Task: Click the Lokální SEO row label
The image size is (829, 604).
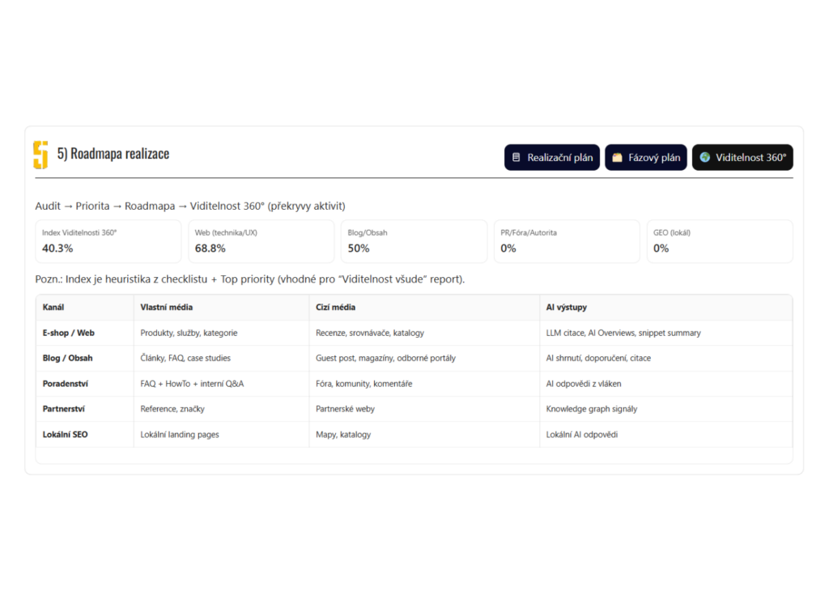Action: pos(66,435)
